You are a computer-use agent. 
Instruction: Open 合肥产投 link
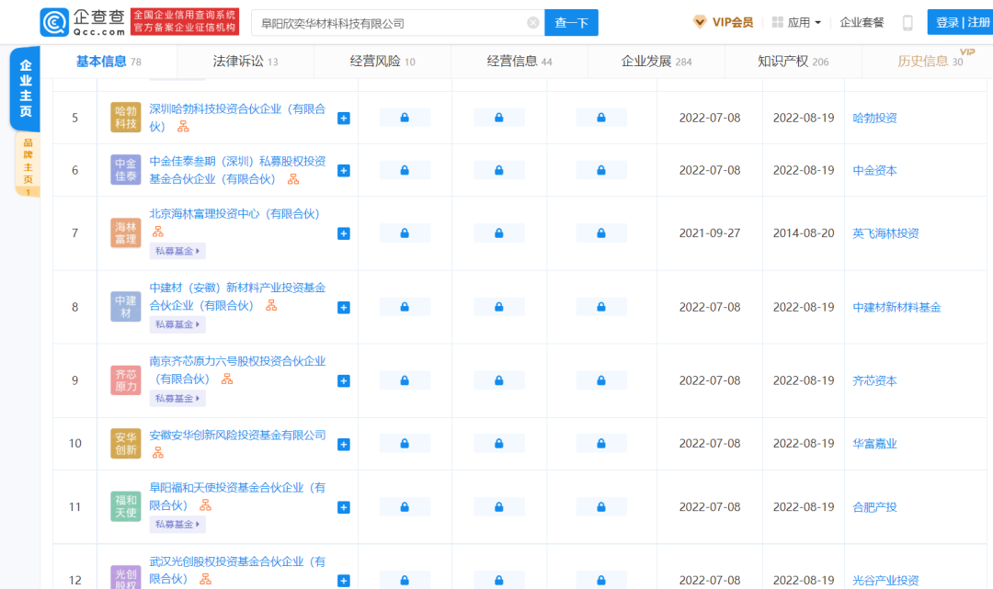click(874, 507)
